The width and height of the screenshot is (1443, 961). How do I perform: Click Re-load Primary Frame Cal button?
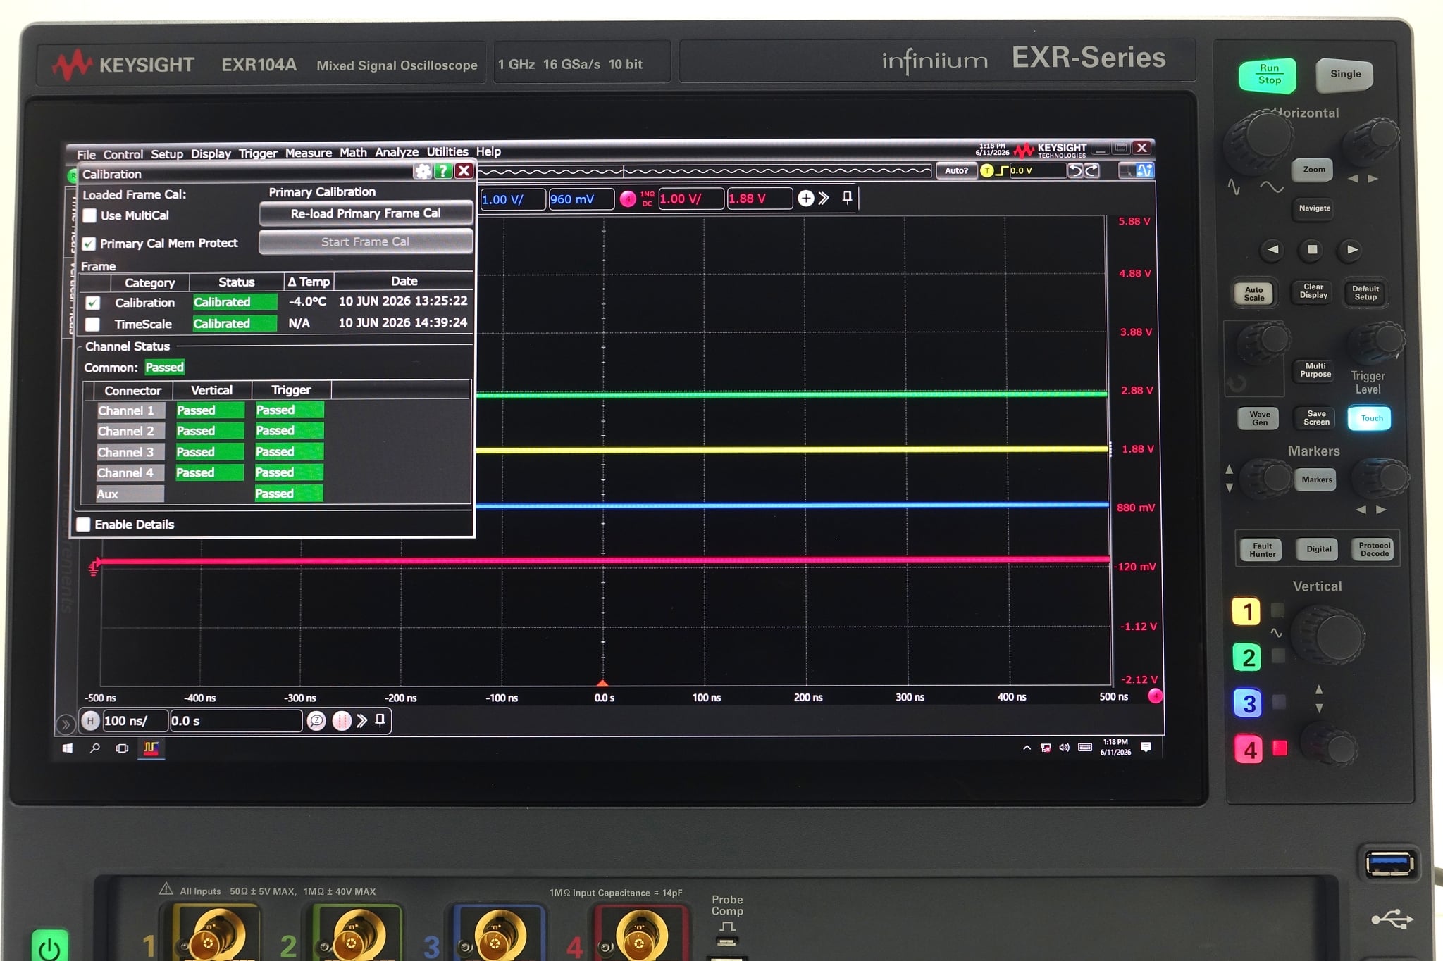(366, 213)
